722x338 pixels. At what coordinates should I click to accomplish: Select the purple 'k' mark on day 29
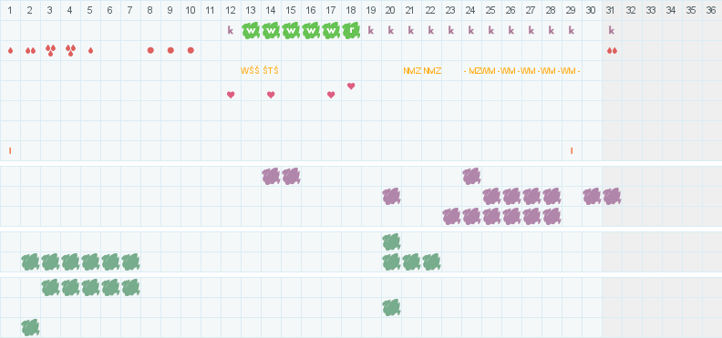coord(572,31)
